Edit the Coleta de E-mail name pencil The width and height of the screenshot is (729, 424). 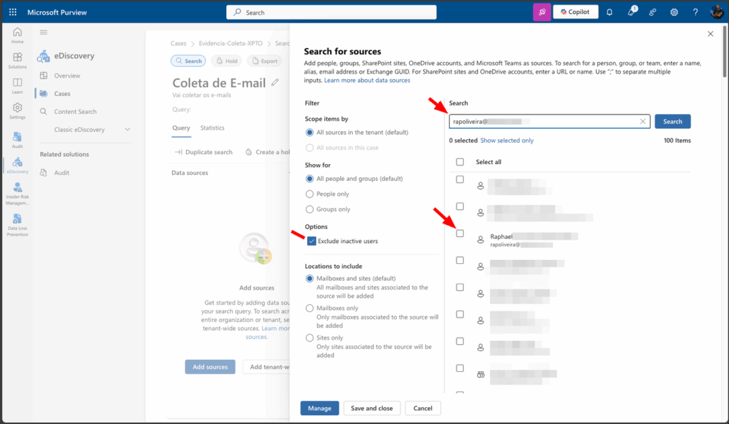coord(275,82)
